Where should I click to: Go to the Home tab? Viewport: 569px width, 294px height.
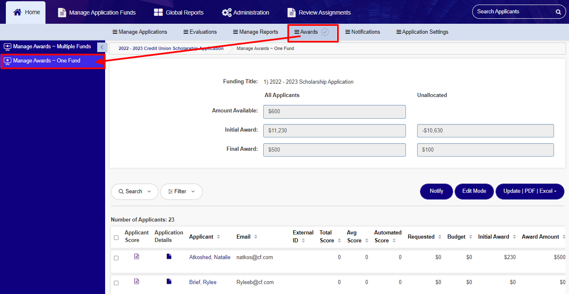(26, 12)
